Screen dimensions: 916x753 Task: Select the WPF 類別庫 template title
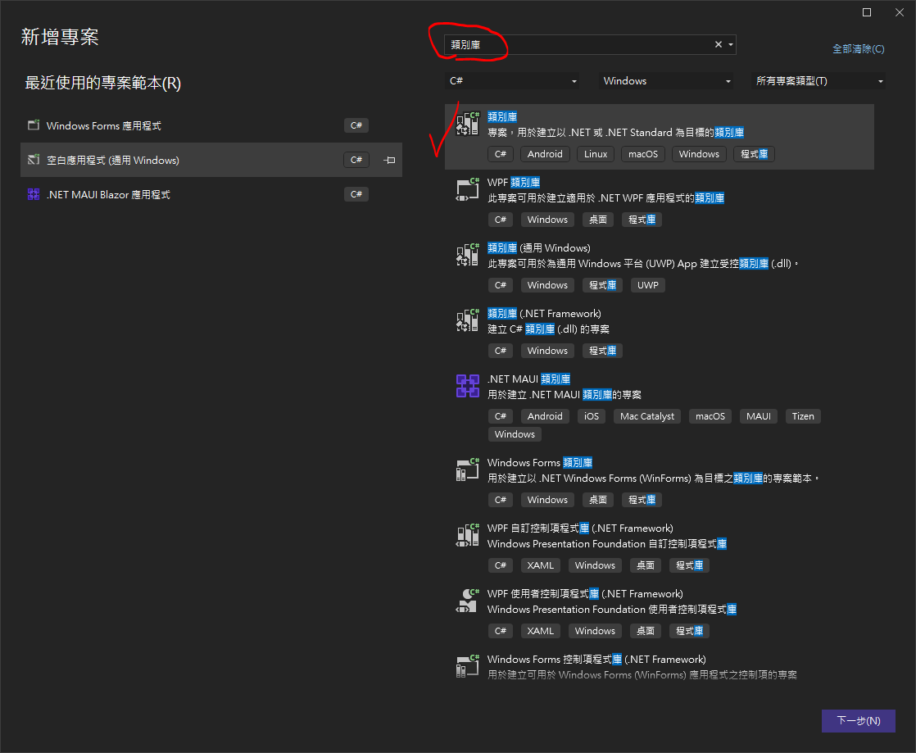514,182
